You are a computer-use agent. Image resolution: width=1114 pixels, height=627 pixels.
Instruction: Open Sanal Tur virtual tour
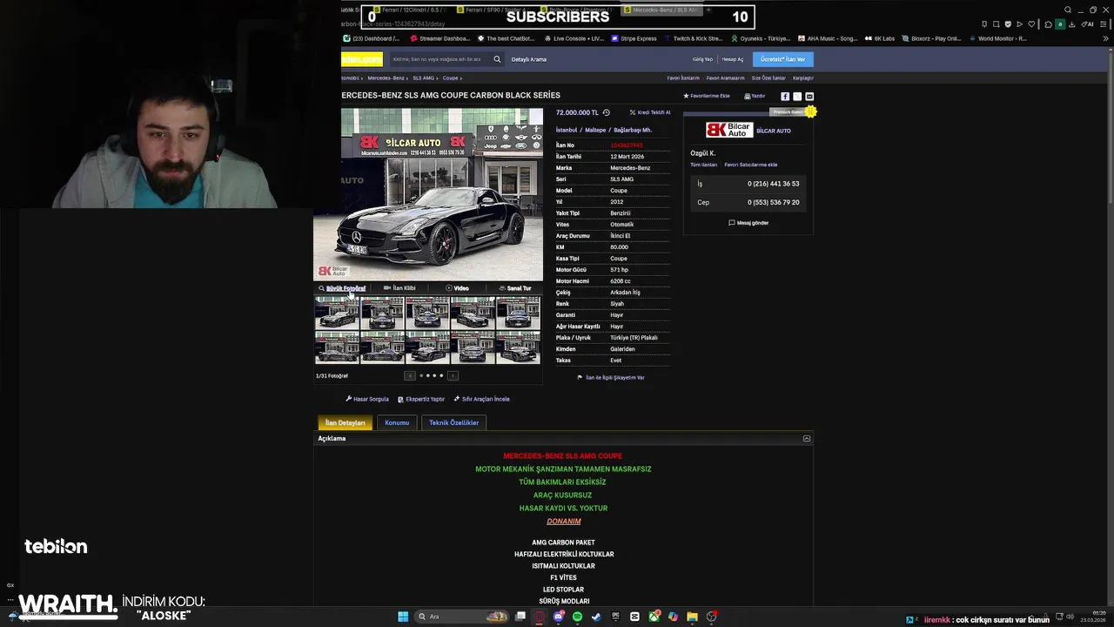pos(515,288)
